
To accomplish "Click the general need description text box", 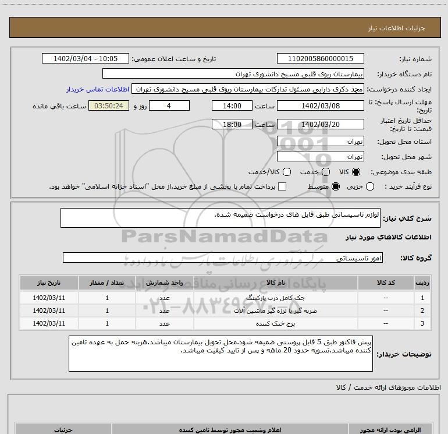I will point(221,218).
